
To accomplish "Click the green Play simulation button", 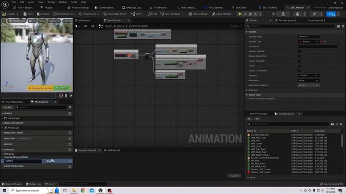I will pos(240,14).
